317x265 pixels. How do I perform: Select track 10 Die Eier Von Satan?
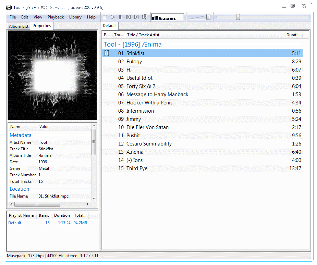(202, 127)
